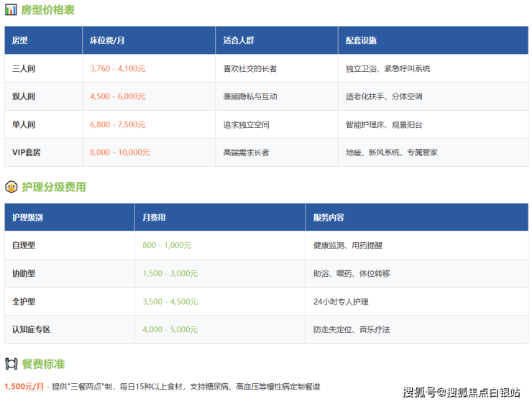Click the price 4,500 - 6,000元
The width and height of the screenshot is (532, 404).
118,96
